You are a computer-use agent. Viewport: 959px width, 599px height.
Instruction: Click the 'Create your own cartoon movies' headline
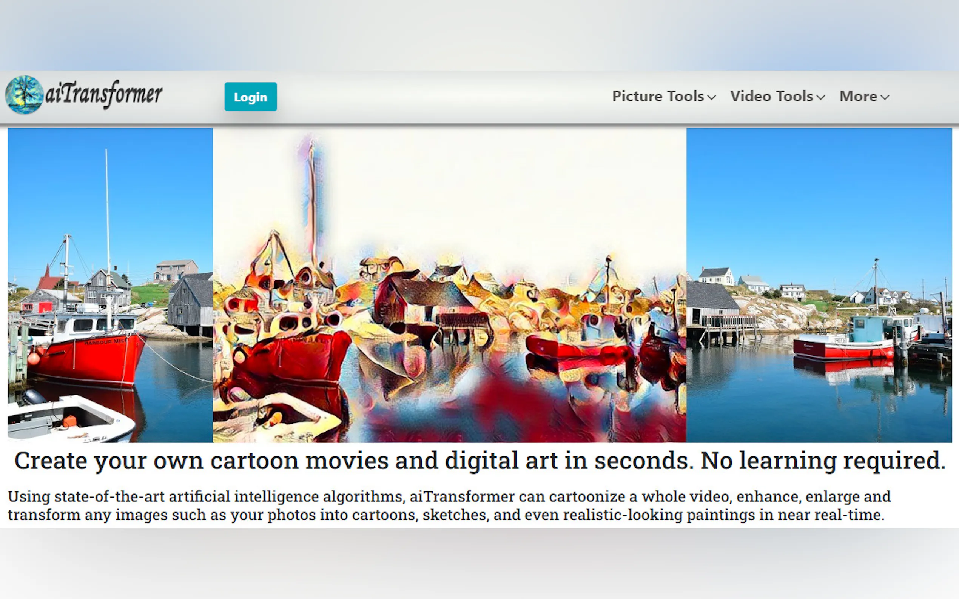point(480,461)
